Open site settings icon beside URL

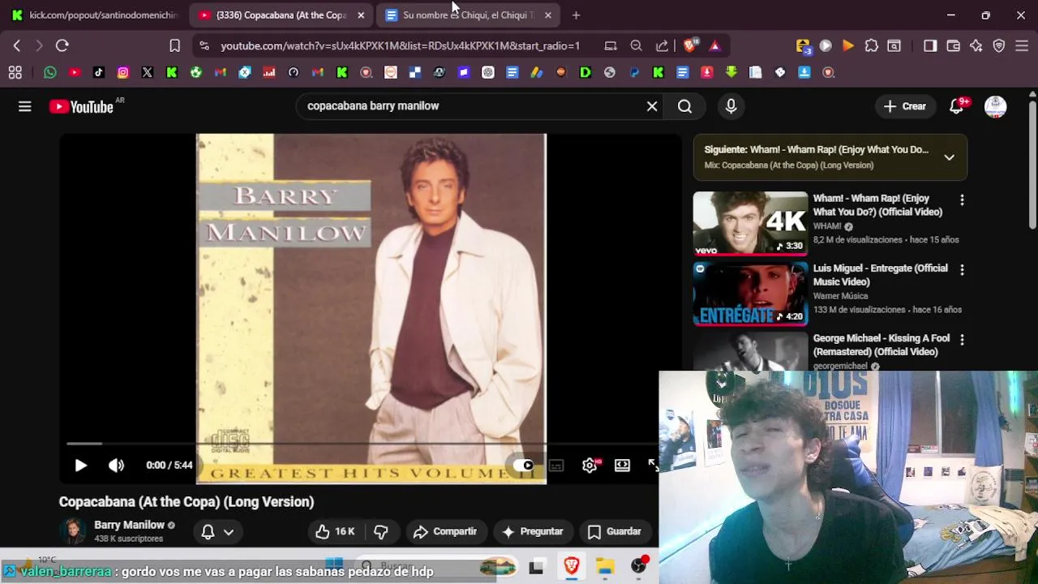(x=204, y=46)
